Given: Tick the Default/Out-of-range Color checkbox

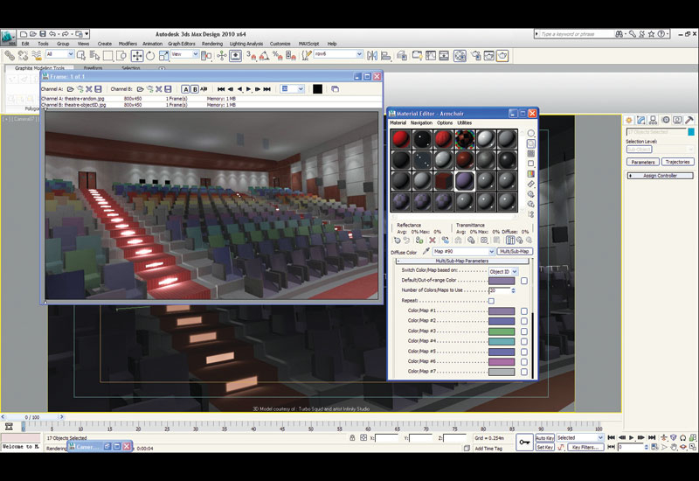Looking at the screenshot, I should coord(524,281).
